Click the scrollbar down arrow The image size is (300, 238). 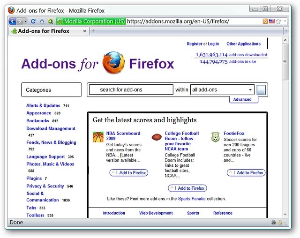point(285,215)
